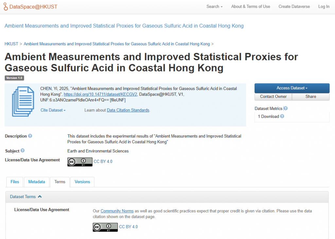Image resolution: width=335 pixels, height=239 pixels.
Task: Click the help icon next to 1 Download
Action: [x=282, y=116]
